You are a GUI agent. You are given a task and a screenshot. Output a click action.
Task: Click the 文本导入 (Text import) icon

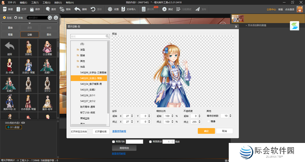tap(123, 9)
